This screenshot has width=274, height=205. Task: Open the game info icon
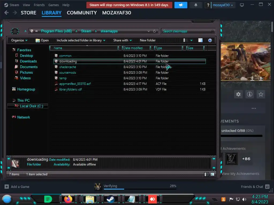pyautogui.click(x=250, y=94)
